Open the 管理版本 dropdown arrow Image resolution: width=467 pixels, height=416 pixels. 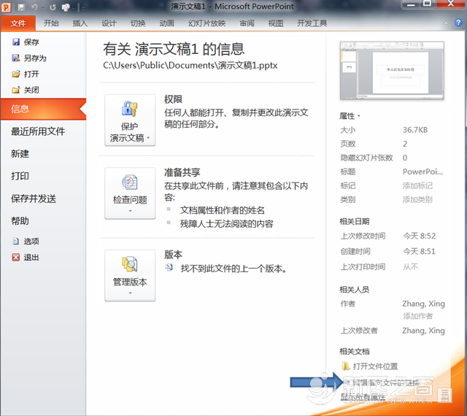(x=130, y=293)
